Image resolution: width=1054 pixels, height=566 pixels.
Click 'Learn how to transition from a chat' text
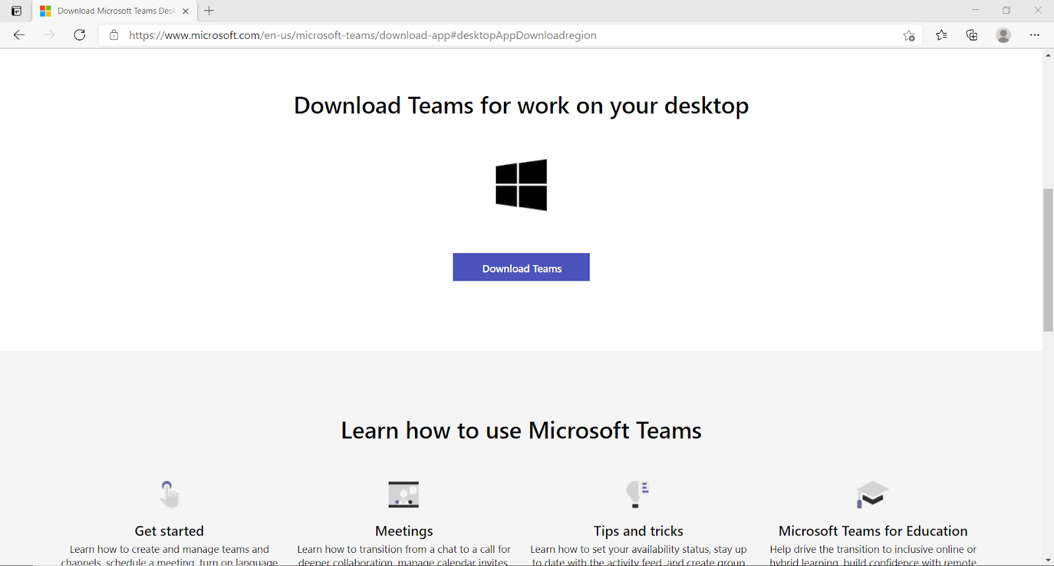pyautogui.click(x=404, y=550)
